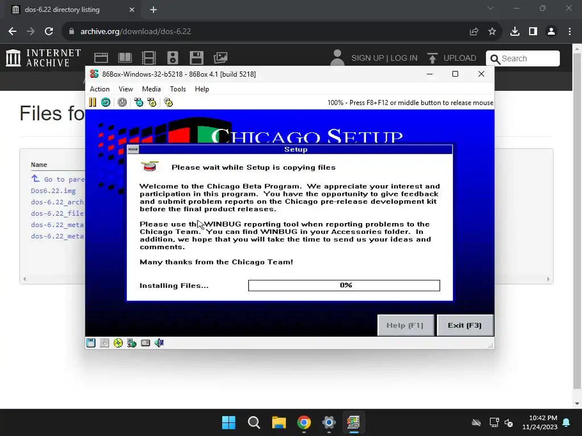
Task: Click Exit (F3) in Chicago Setup
Action: [x=465, y=325]
